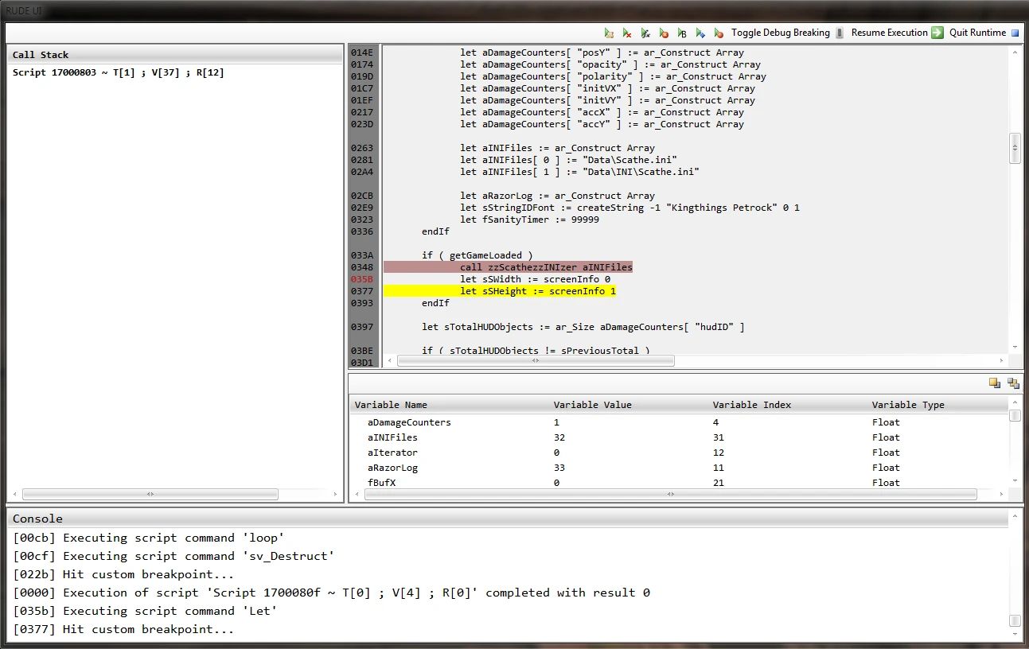Click the green arrow icon next to Resume Execution
Screen dimensions: 1029x649
click(x=938, y=33)
